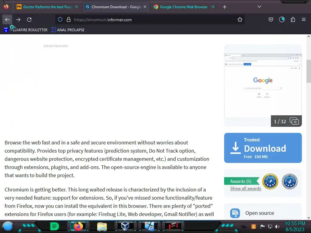Open the green notes app in taskbar
The width and height of the screenshot is (311, 233).
click(54, 226)
